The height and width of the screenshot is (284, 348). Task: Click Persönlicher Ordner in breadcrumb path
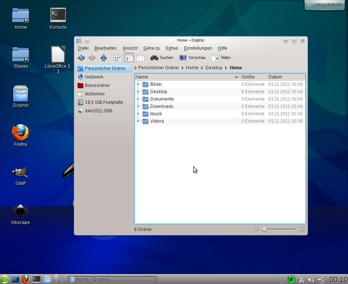click(158, 68)
